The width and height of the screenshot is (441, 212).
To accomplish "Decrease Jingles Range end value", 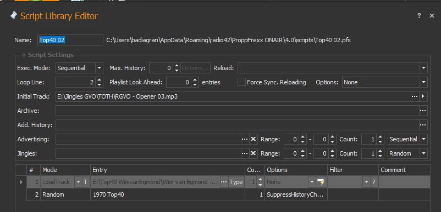I will [333, 156].
